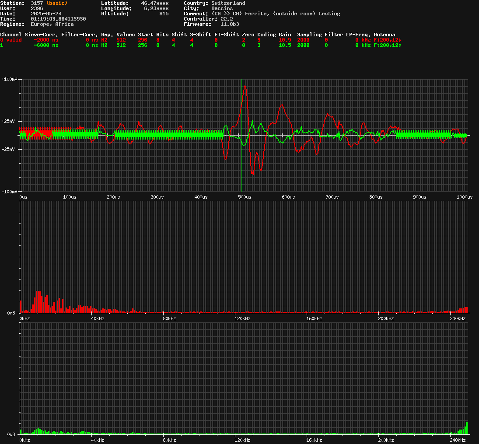Click the altitude value 815

coord(164,14)
